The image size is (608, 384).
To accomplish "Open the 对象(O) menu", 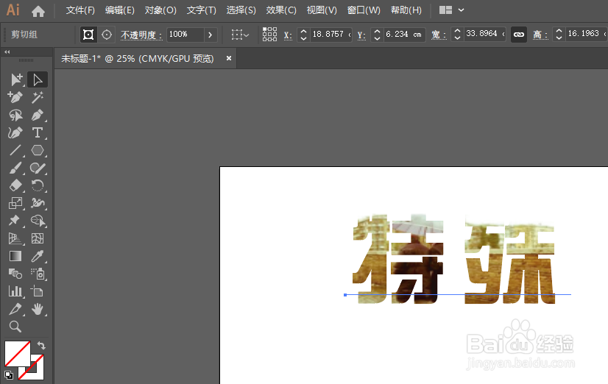I will click(160, 10).
